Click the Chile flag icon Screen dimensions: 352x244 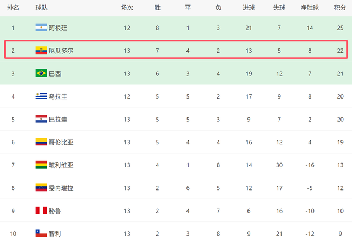click(41, 233)
